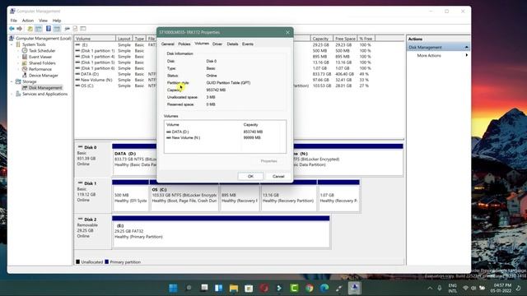Open the Windows Start button on the taskbar

tap(174, 288)
